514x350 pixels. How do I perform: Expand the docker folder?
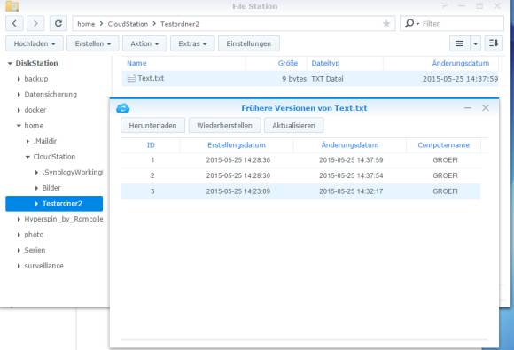[x=19, y=110]
